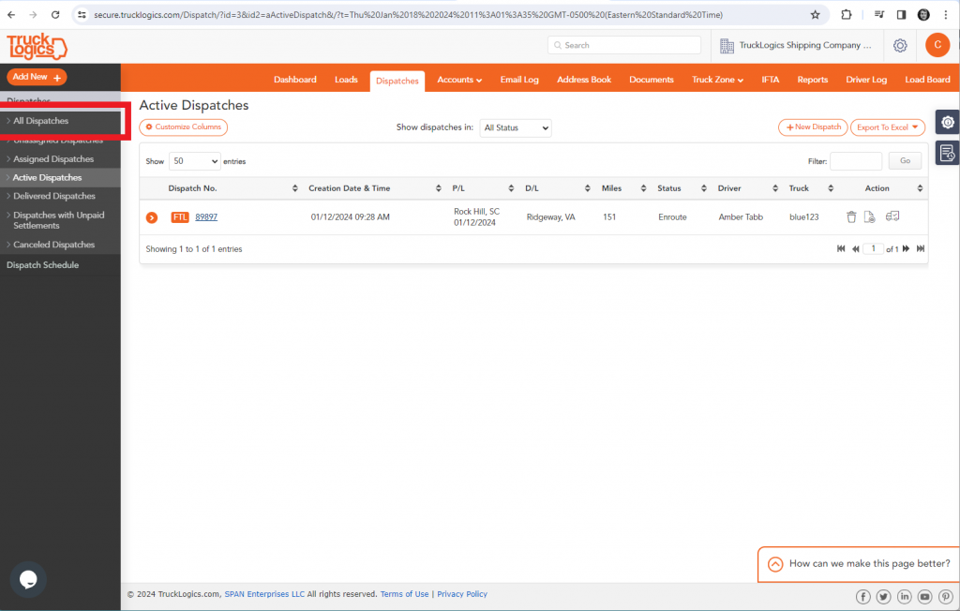This screenshot has width=960, height=611.
Task: Open Terms of Use link
Action: coord(404,594)
